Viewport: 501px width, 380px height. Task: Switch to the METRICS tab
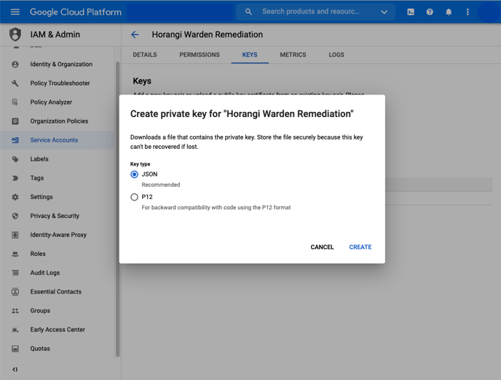293,54
